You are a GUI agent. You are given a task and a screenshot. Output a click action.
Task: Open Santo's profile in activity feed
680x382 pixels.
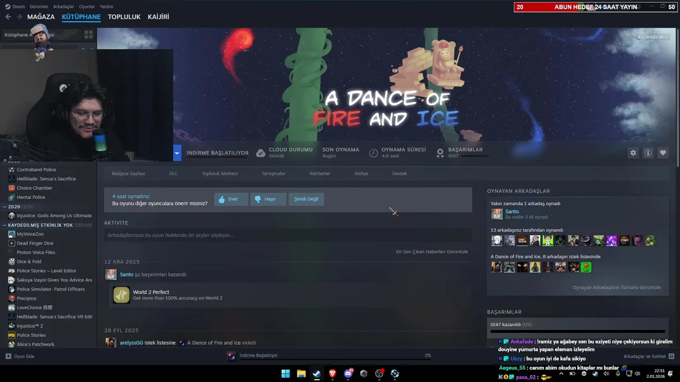[126, 274]
